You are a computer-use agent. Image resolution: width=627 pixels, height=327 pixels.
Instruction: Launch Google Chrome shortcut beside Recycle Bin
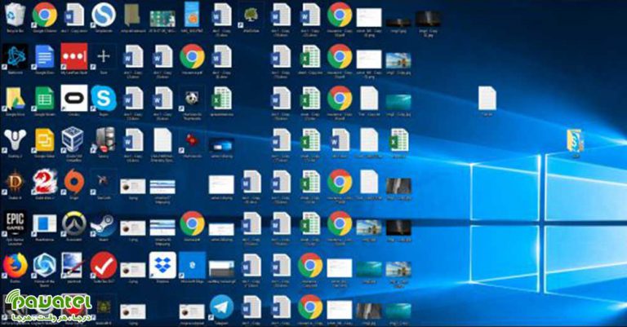pos(44,15)
